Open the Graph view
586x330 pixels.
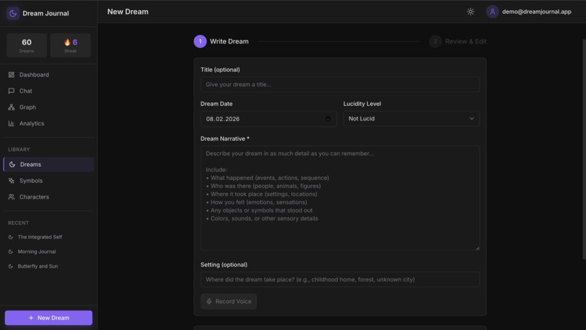click(49, 107)
